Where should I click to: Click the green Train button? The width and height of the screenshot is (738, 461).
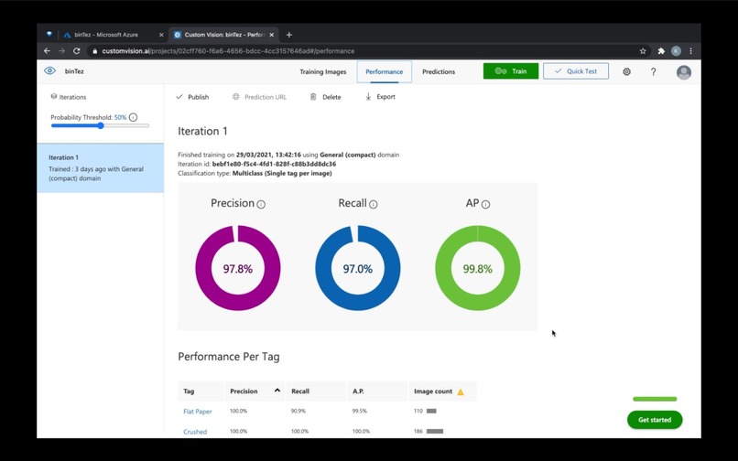click(x=511, y=71)
